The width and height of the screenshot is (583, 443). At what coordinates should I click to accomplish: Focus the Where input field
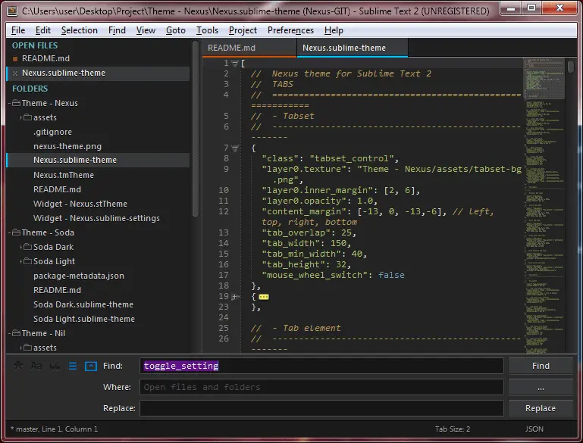click(x=321, y=387)
